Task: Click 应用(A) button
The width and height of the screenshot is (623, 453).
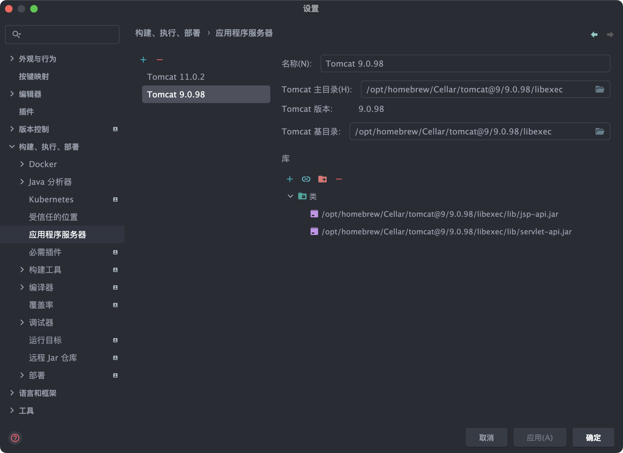Action: 540,438
